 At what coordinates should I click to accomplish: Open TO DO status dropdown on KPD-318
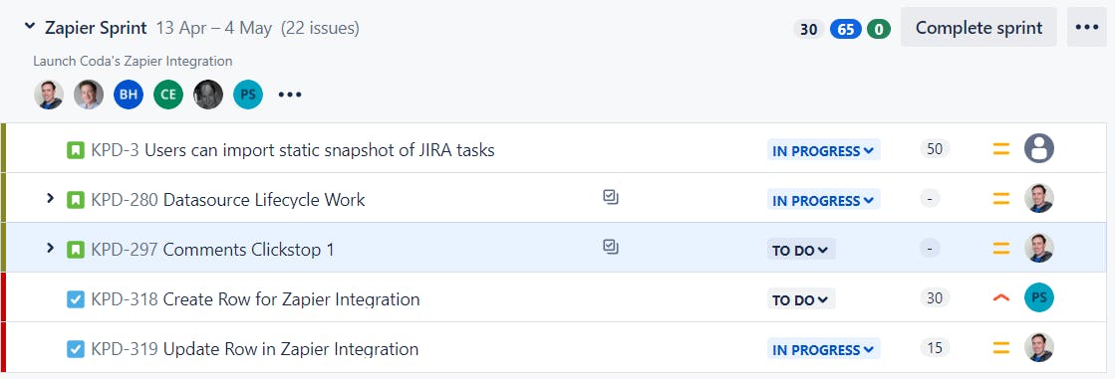coord(801,299)
